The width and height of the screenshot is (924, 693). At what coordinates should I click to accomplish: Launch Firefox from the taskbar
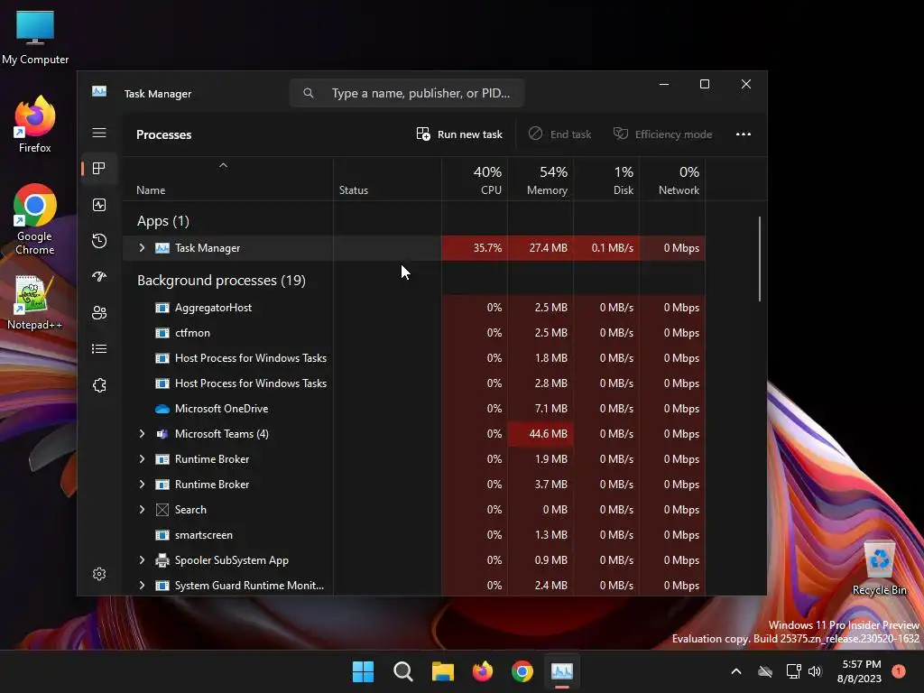pos(483,671)
